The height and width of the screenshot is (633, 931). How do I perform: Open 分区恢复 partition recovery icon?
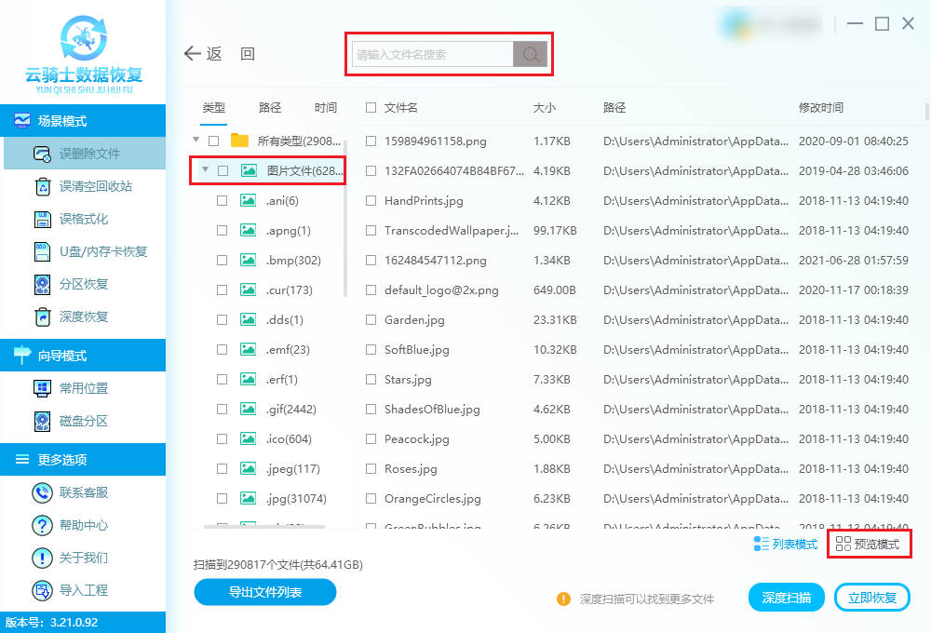(42, 285)
